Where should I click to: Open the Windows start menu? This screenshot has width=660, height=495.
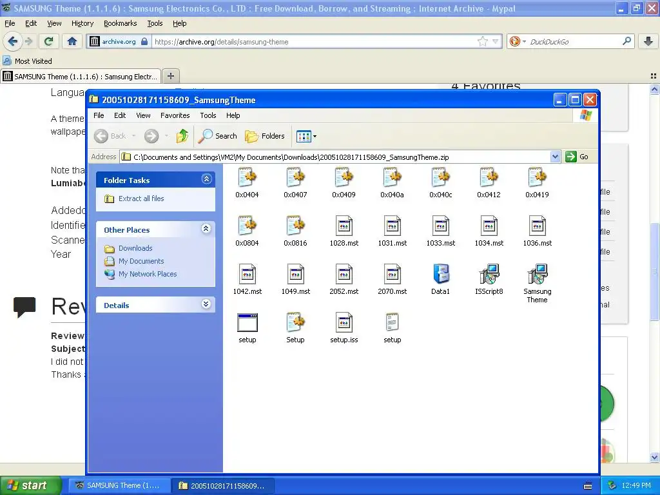(31, 486)
